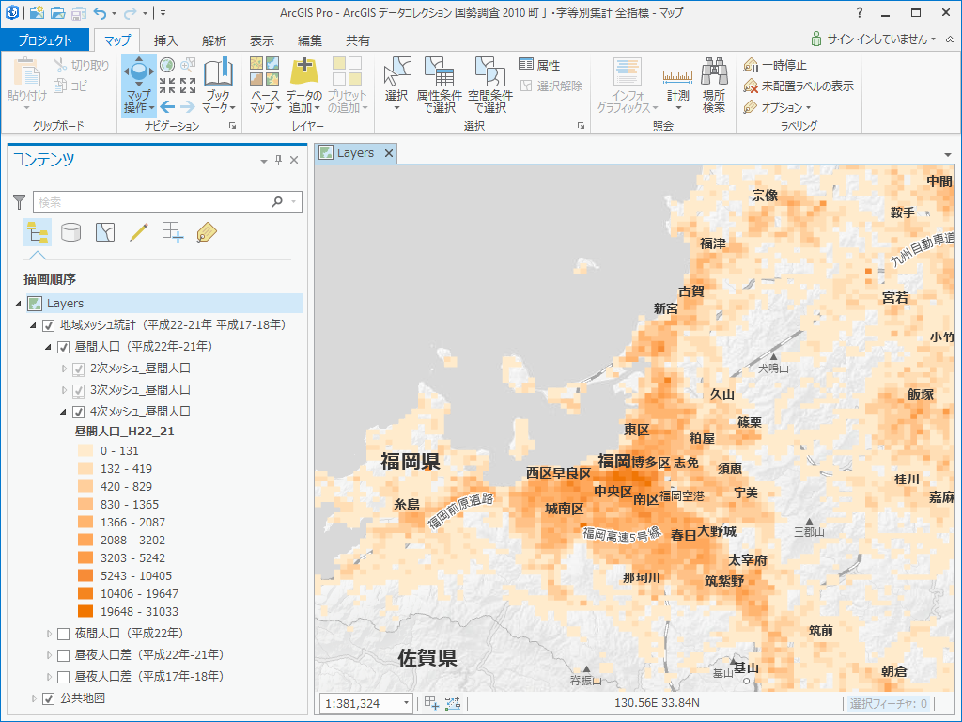Uncheck the 昼間人口 (平成22年-21年) layer
The image size is (962, 722).
click(x=64, y=347)
